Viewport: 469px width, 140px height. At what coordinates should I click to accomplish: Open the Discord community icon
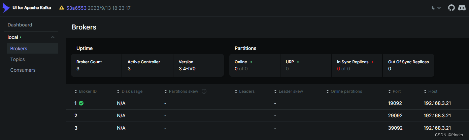pos(462,8)
